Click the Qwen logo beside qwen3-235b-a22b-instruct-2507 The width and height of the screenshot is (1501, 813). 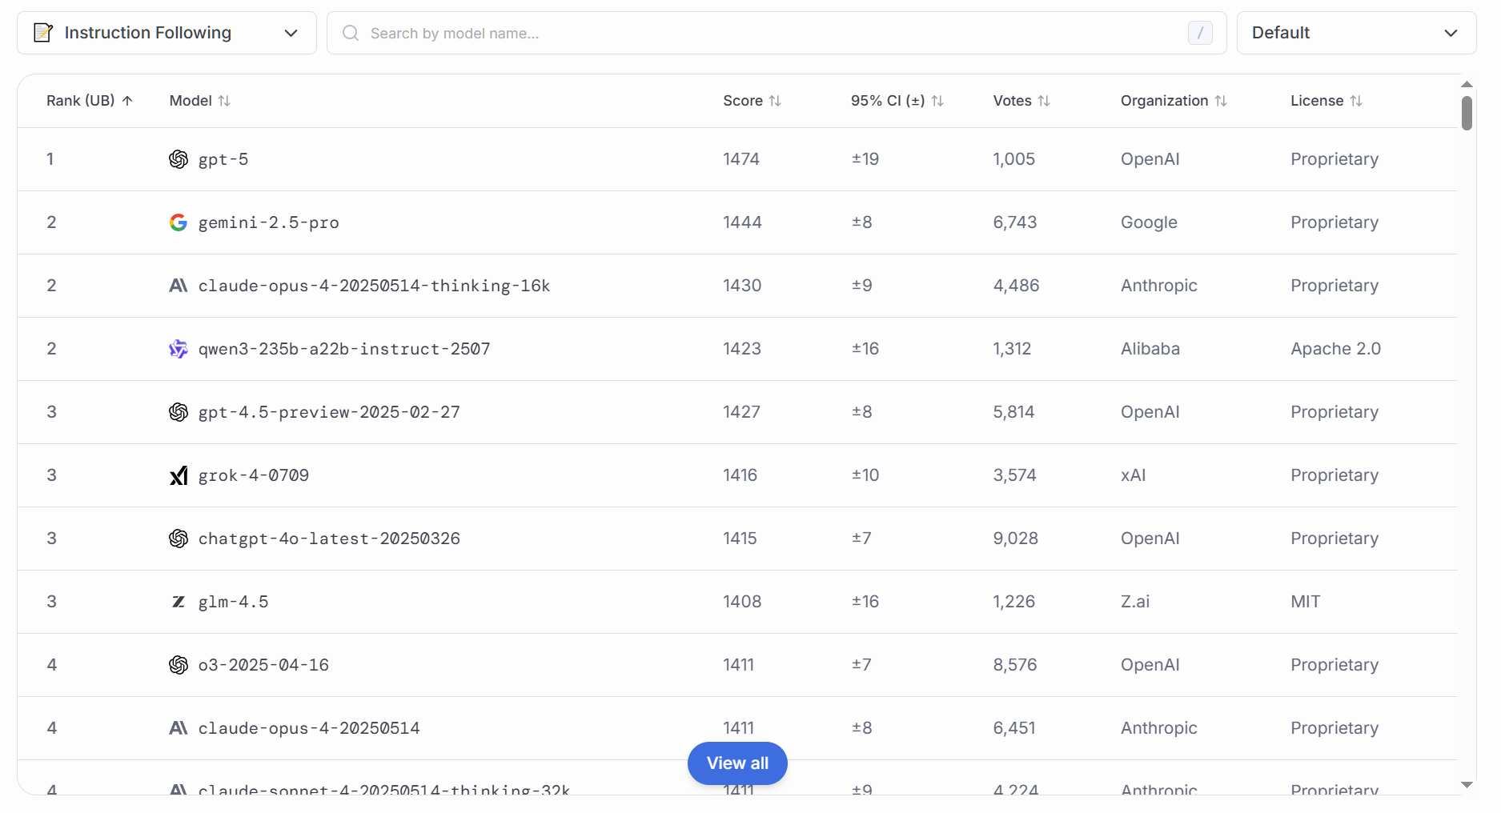point(179,349)
